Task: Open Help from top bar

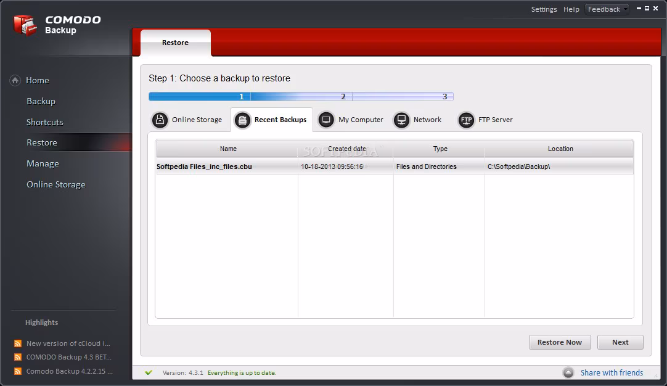Action: coord(571,9)
